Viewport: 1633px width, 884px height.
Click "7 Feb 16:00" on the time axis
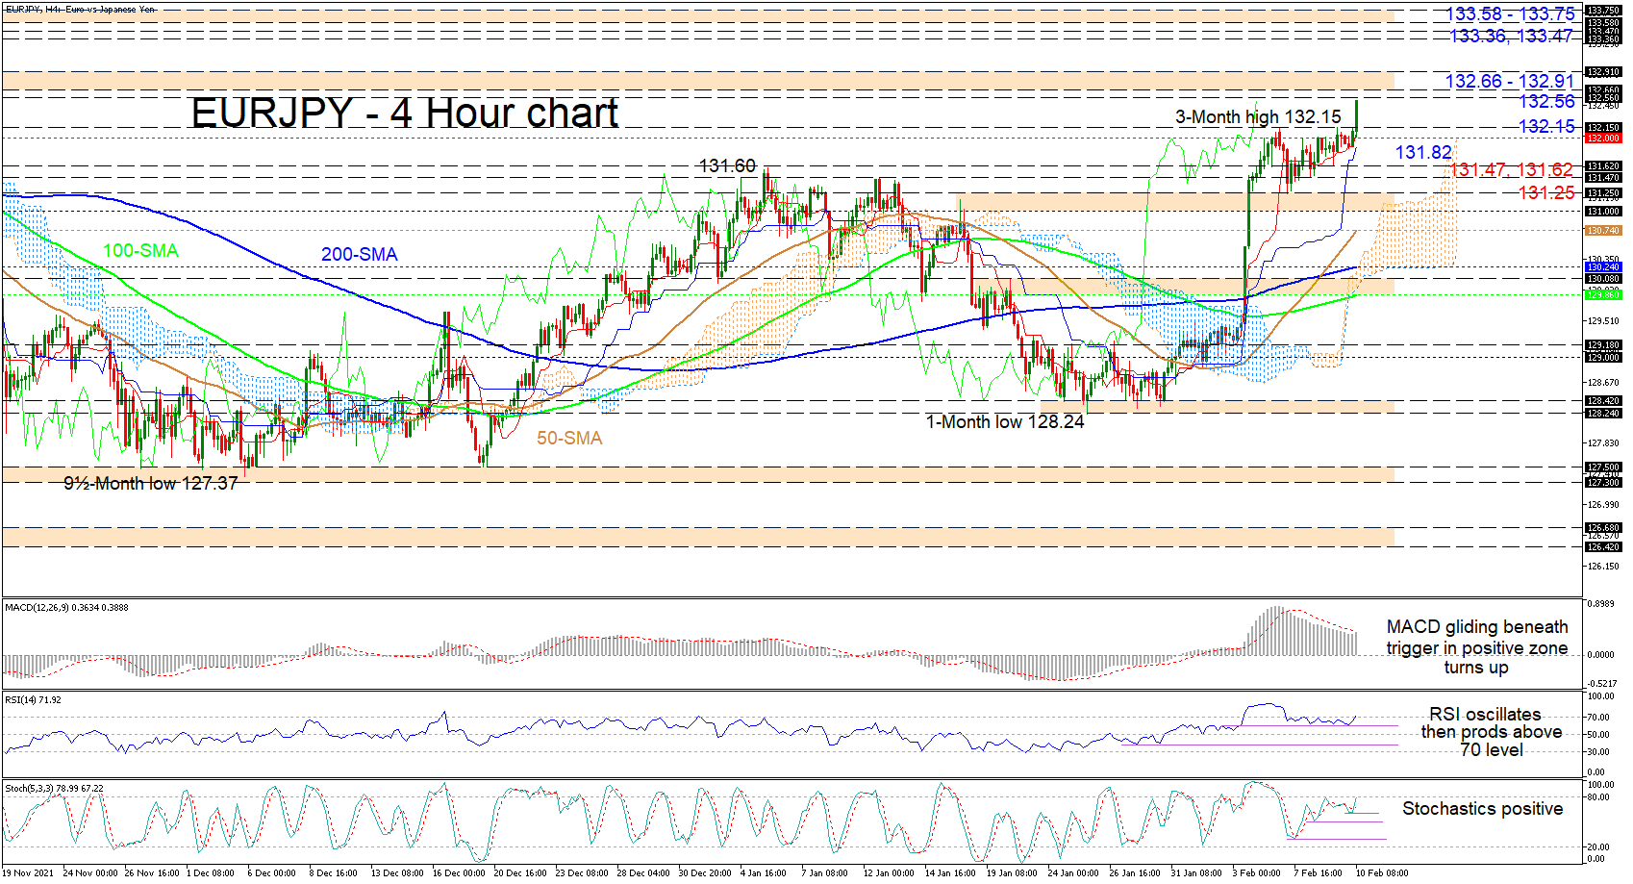pos(1319,872)
